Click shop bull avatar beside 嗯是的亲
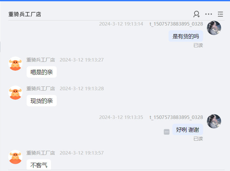The height and width of the screenshot is (171, 230). click(16, 64)
